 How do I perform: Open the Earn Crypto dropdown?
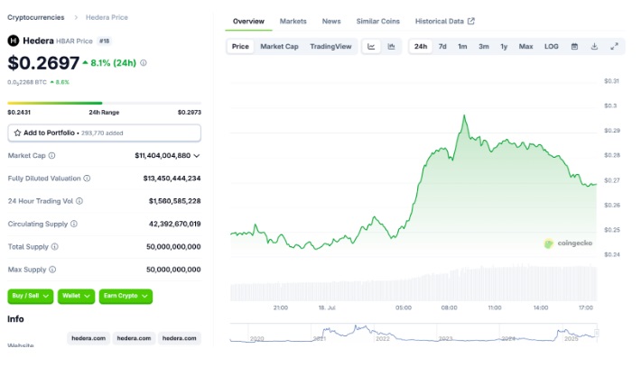(x=125, y=296)
